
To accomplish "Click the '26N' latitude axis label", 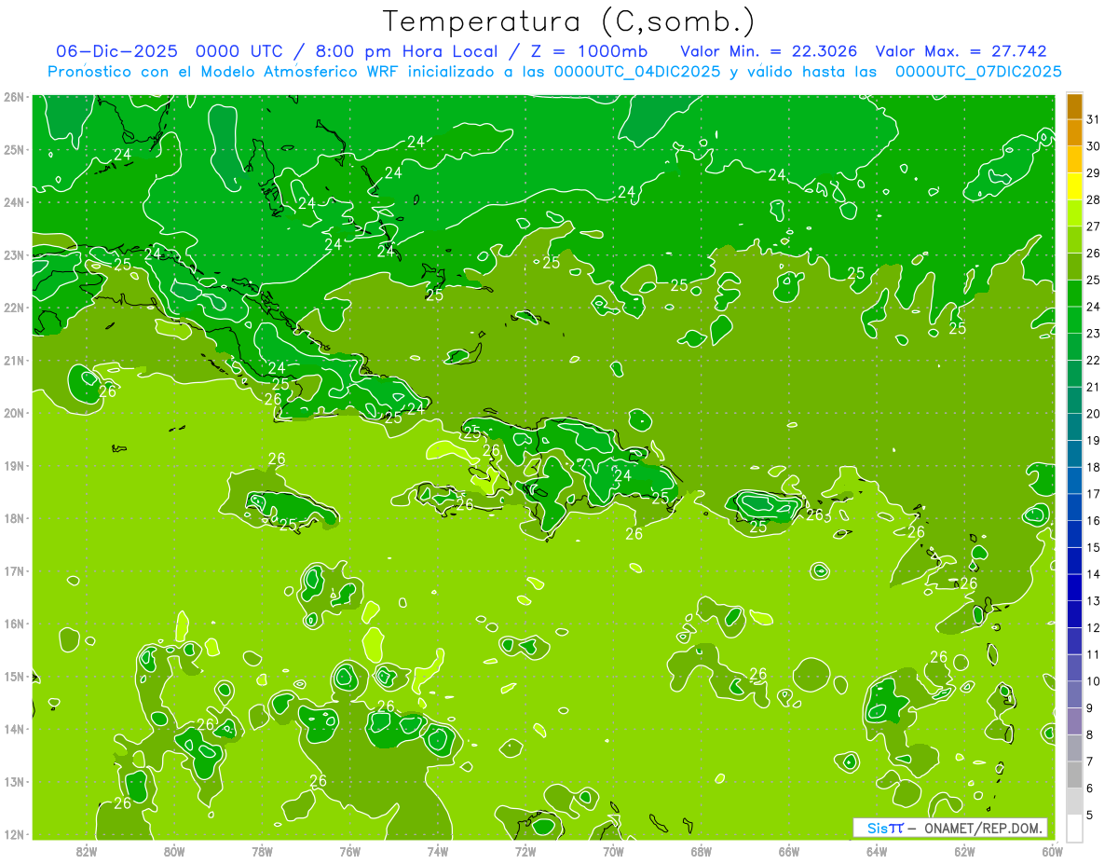I will tap(13, 97).
